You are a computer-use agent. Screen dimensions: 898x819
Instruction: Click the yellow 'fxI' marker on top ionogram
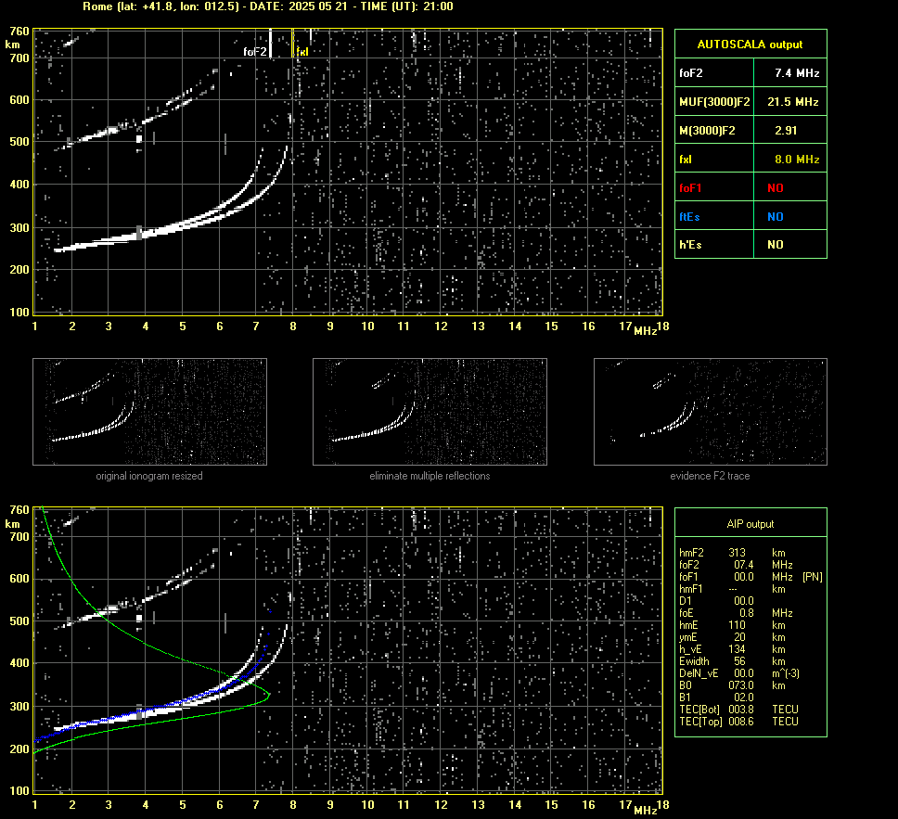coord(302,52)
